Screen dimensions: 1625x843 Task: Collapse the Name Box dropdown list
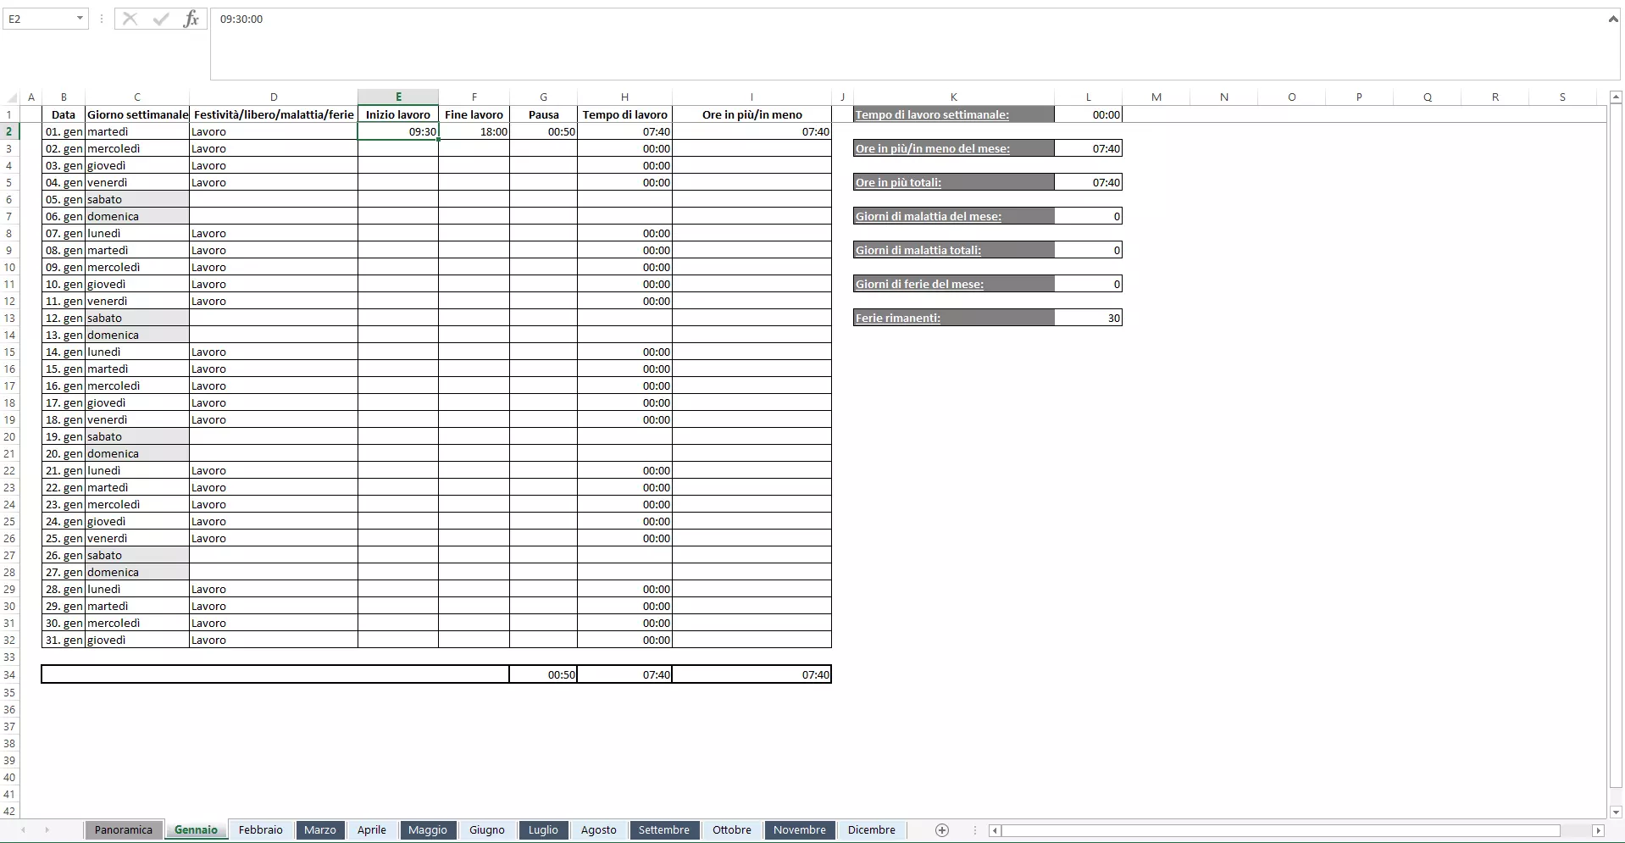[80, 19]
